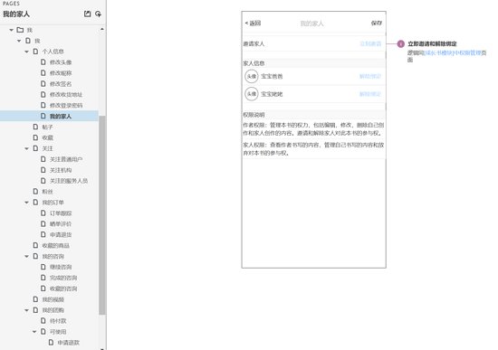
Task: Click the add folder icon in Pages header
Action: click(x=98, y=14)
